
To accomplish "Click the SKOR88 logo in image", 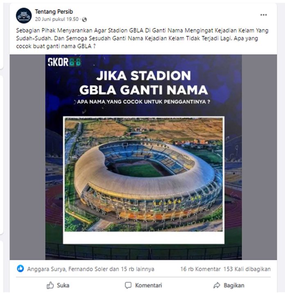I will click(64, 62).
